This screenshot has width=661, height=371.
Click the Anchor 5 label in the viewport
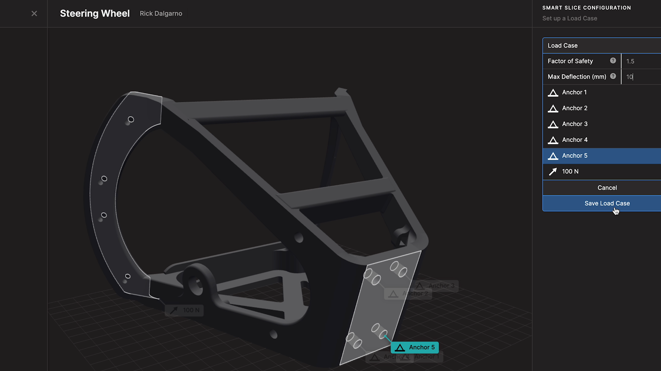[x=415, y=347]
